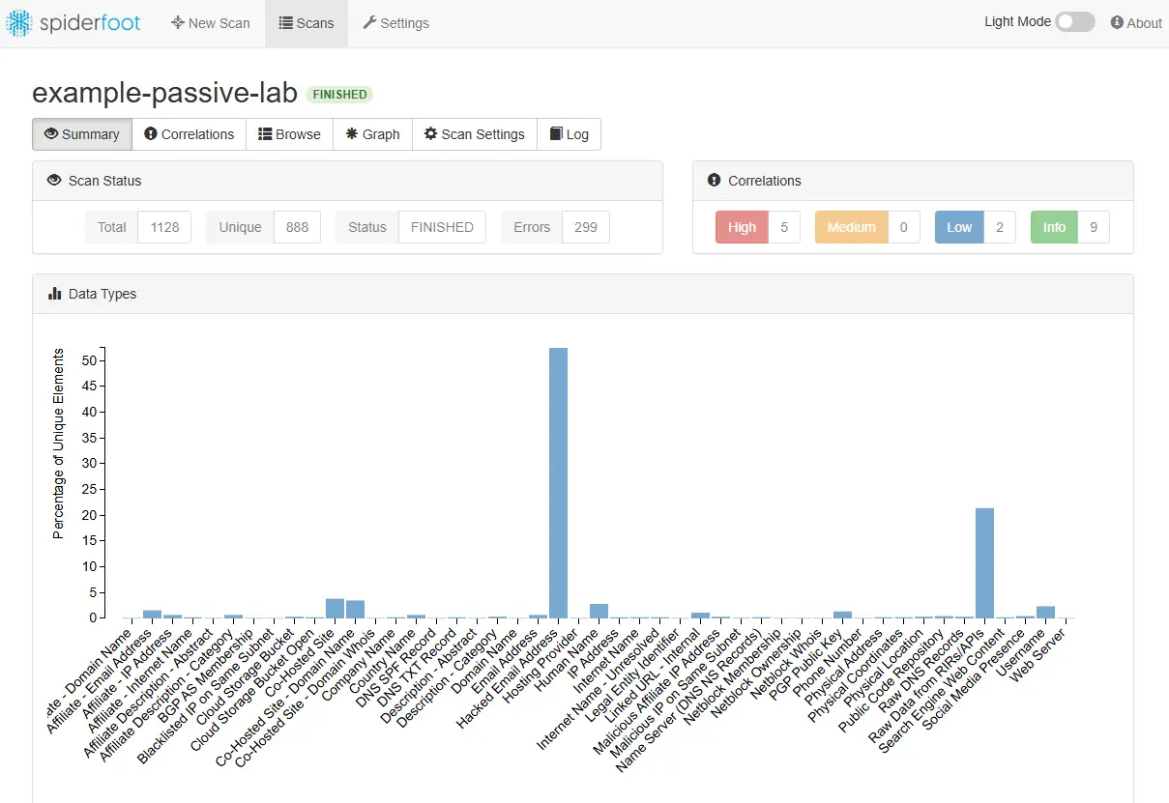This screenshot has width=1169, height=803.
Task: Click the eye icon in Scan Status header
Action: tap(55, 181)
